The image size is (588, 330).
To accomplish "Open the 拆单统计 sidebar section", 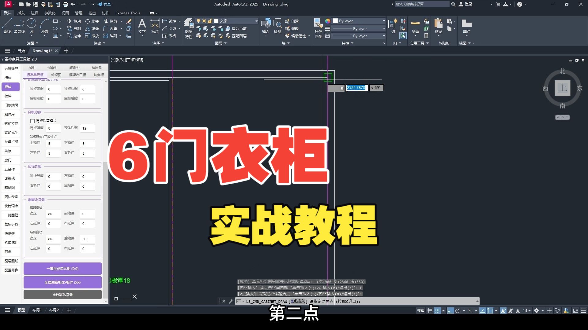I will tap(10, 243).
